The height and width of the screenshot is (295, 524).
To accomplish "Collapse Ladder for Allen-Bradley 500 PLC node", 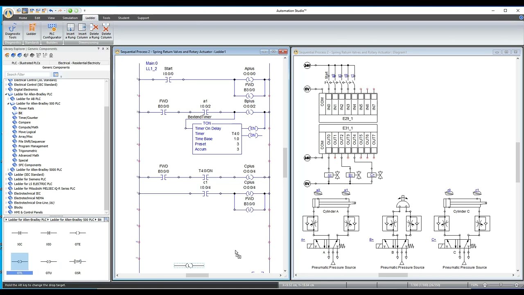I will click(x=8, y=104).
